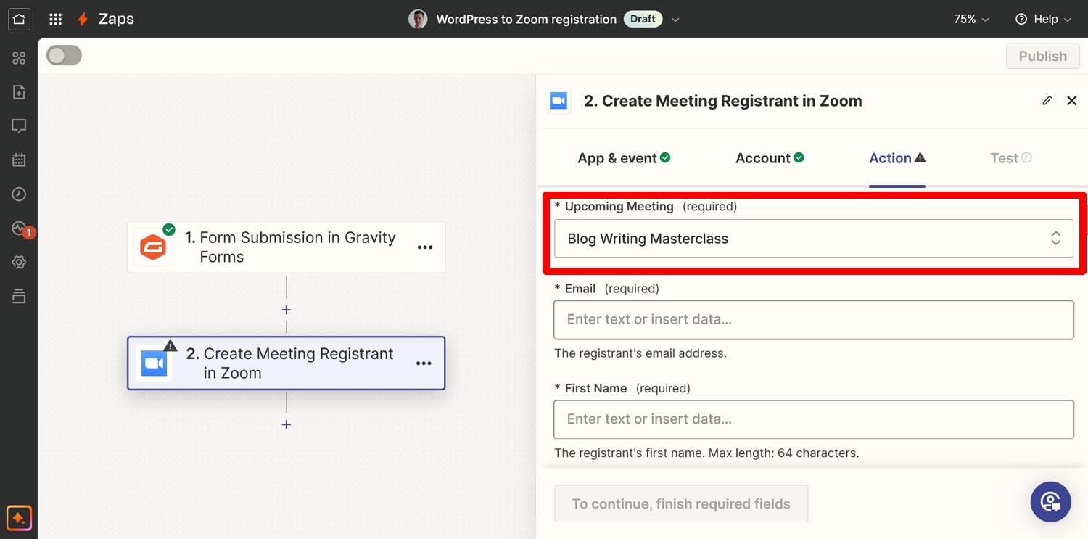Click into the First Name input field
This screenshot has height=539, width=1088.
pos(813,419)
